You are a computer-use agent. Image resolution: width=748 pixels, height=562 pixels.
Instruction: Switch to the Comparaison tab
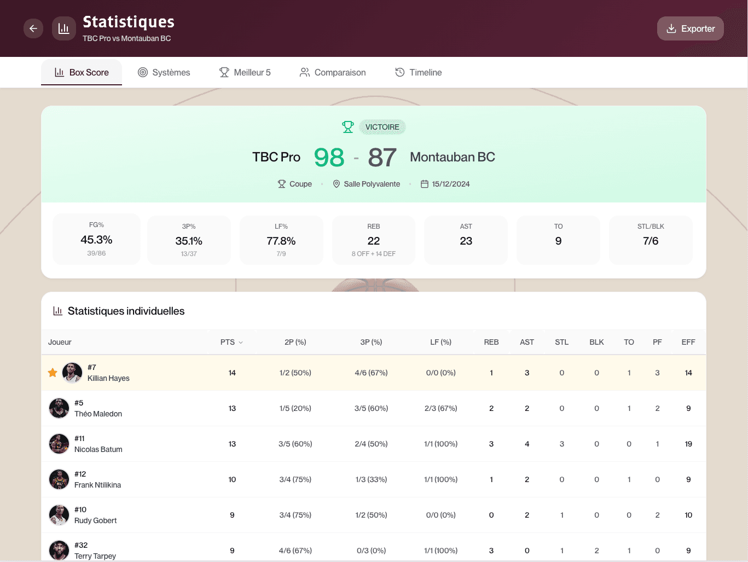coord(332,72)
